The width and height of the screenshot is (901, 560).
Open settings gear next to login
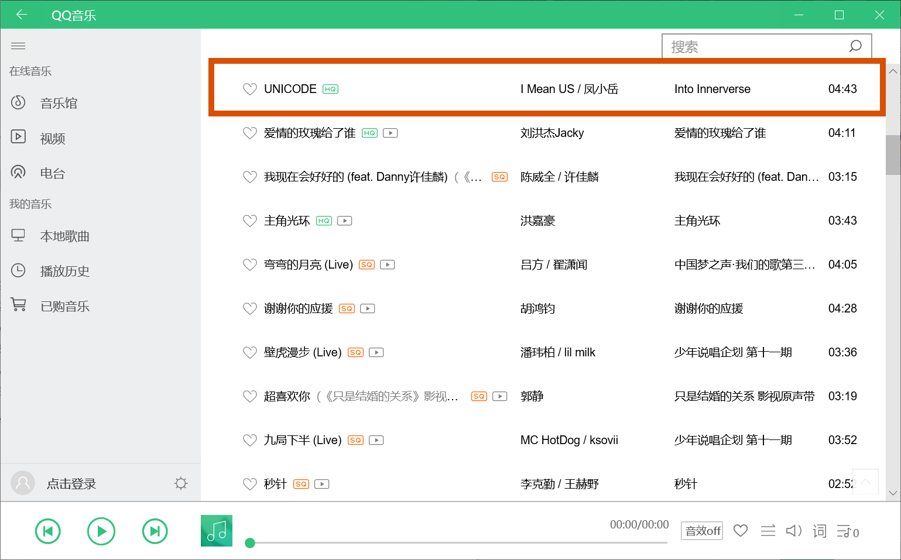pyautogui.click(x=181, y=483)
